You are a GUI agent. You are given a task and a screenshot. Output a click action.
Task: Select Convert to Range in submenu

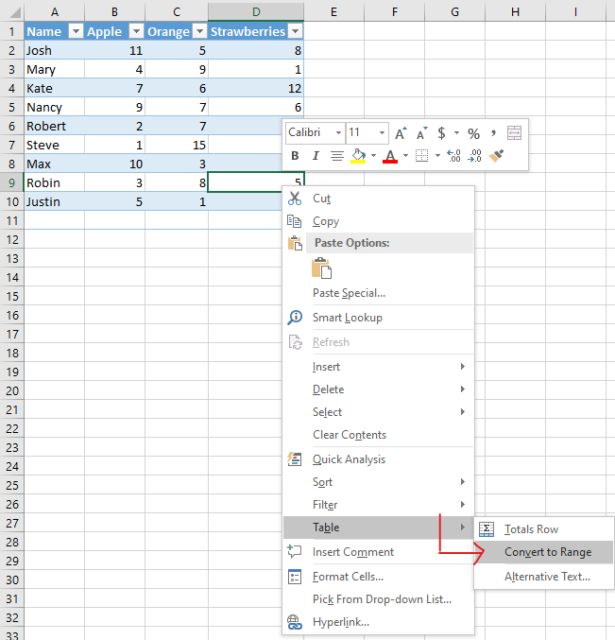(x=548, y=552)
